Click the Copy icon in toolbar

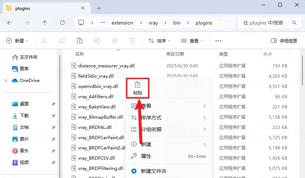point(62,41)
